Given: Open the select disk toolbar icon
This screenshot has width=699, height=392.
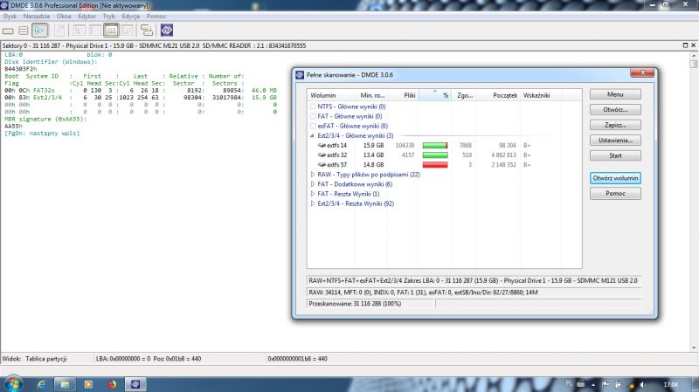Looking at the screenshot, I should click(x=8, y=31).
